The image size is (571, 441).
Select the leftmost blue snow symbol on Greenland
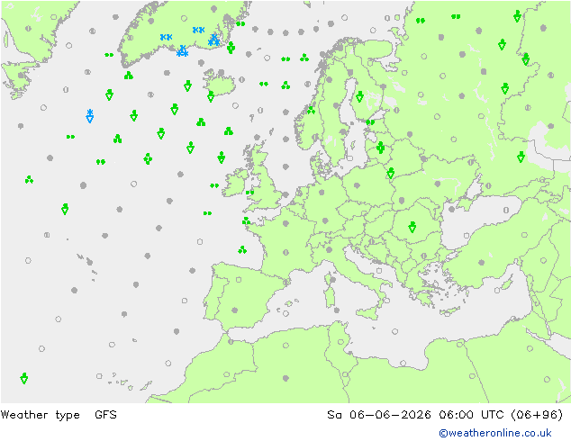point(166,37)
